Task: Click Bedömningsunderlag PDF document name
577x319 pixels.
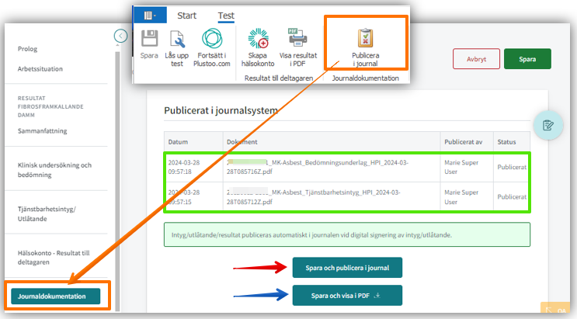Action: [x=318, y=167]
